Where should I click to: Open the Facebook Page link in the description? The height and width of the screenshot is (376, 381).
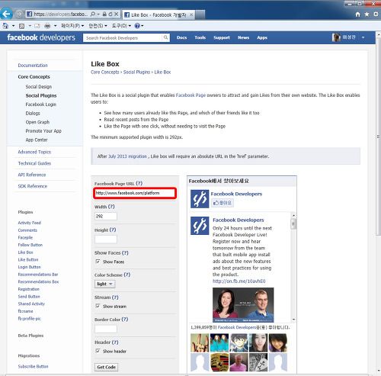190,95
